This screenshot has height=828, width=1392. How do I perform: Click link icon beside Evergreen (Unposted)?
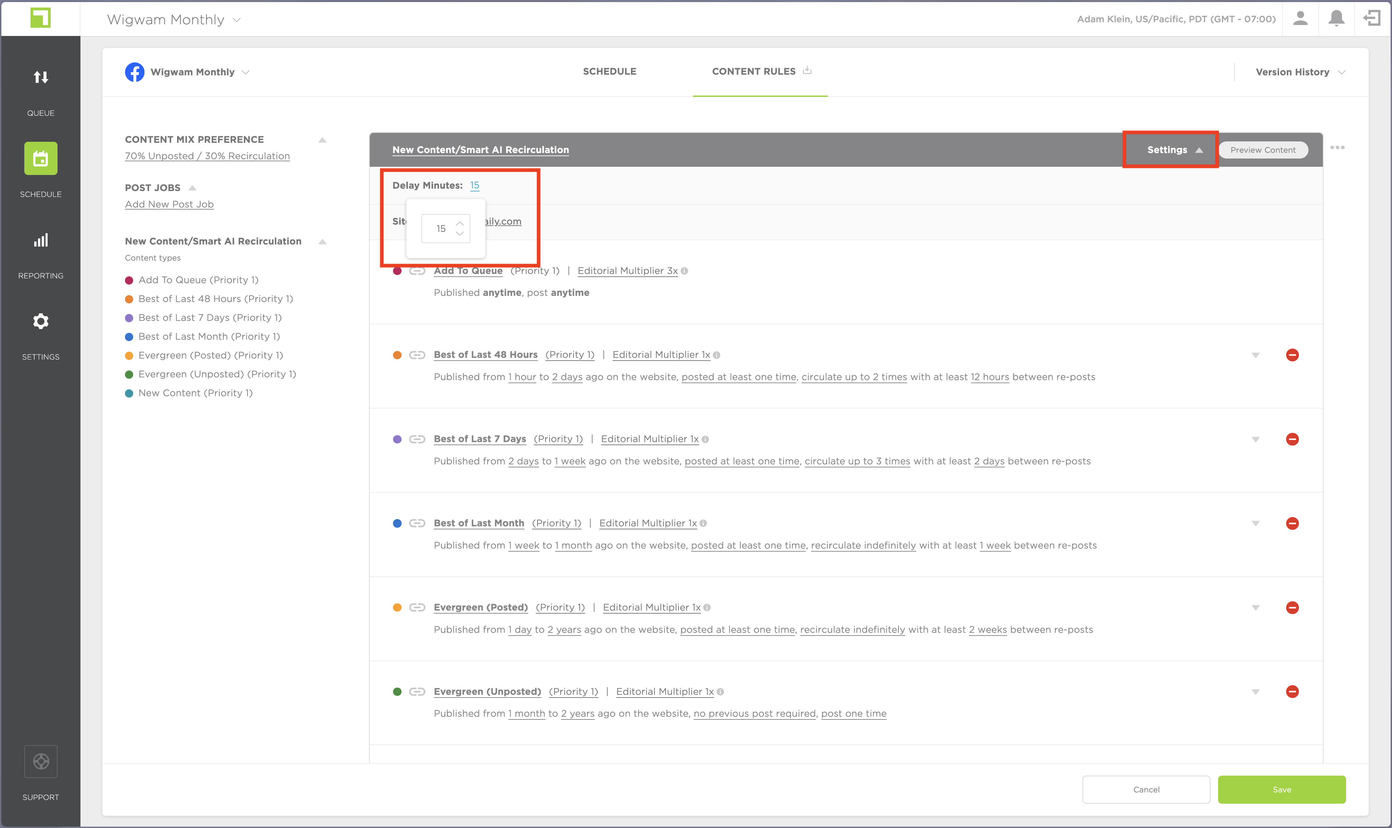click(417, 692)
